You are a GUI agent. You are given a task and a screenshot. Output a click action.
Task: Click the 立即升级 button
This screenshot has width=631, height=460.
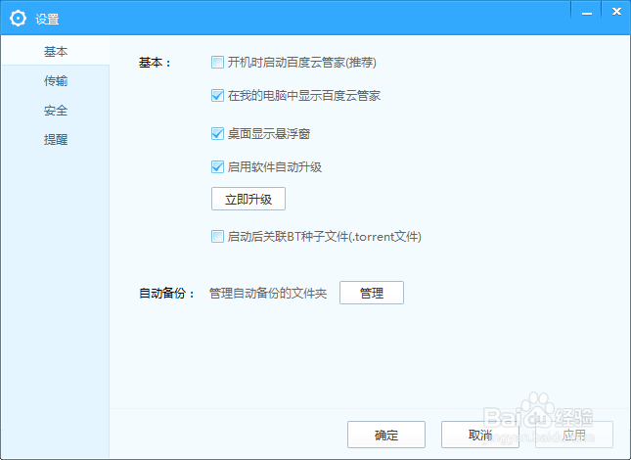(x=248, y=199)
